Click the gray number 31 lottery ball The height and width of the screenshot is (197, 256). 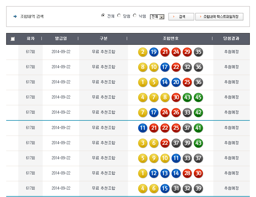(176, 188)
